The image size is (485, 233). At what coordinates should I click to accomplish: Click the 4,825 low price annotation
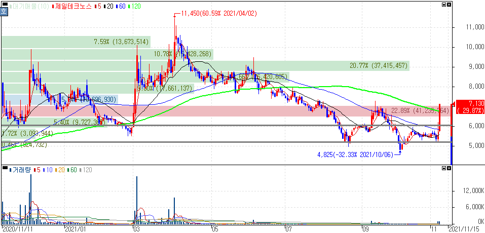(x=355, y=154)
